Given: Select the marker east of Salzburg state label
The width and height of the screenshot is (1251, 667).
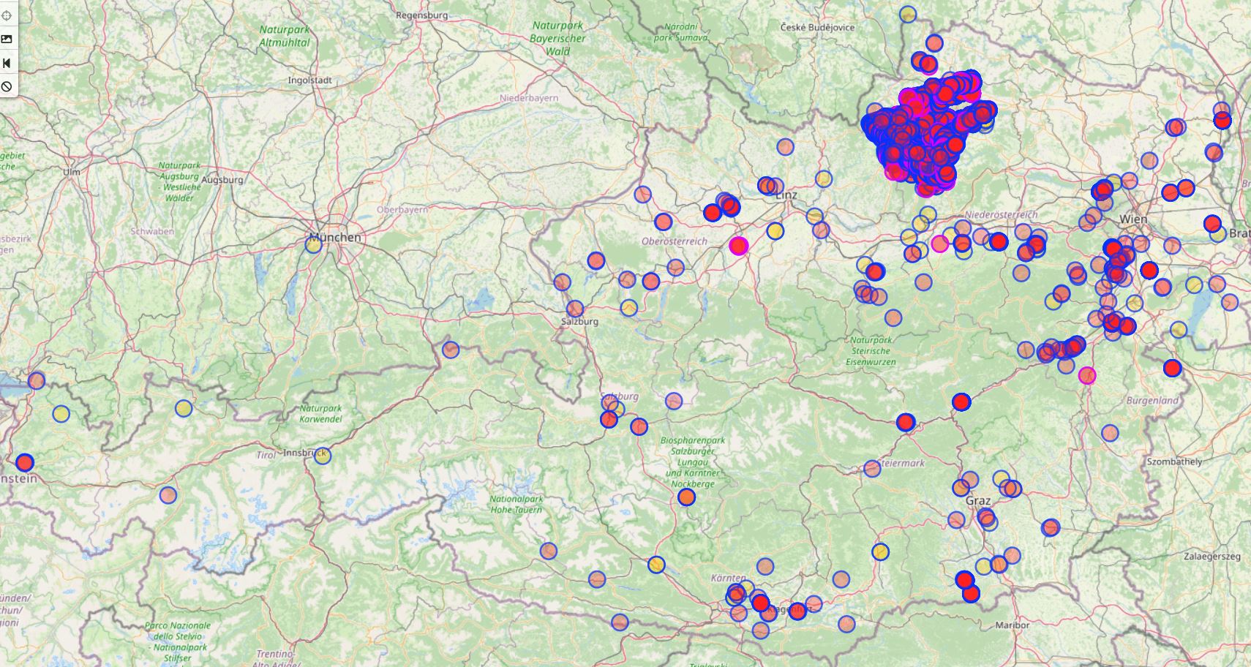Looking at the screenshot, I should (674, 401).
